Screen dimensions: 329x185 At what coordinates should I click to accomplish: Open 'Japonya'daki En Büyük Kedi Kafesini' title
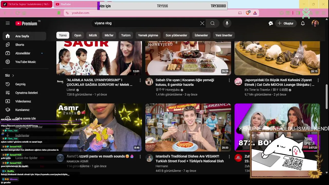tap(279, 82)
